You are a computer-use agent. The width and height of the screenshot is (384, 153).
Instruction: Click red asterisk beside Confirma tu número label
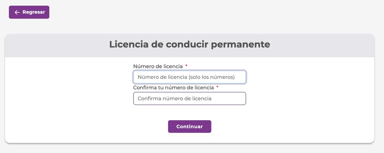tap(217, 87)
